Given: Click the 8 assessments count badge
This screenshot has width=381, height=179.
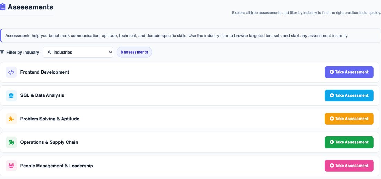Looking at the screenshot, I should pyautogui.click(x=134, y=52).
